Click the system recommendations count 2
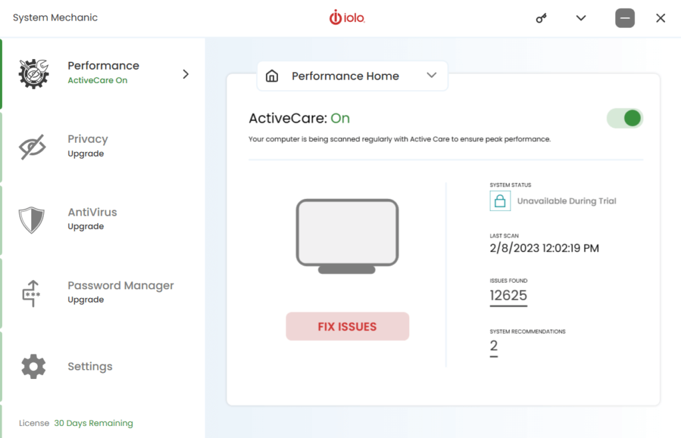681x438 pixels. (x=494, y=346)
